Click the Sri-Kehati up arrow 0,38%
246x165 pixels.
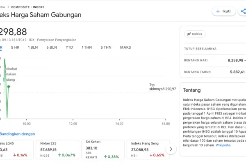point(112,157)
